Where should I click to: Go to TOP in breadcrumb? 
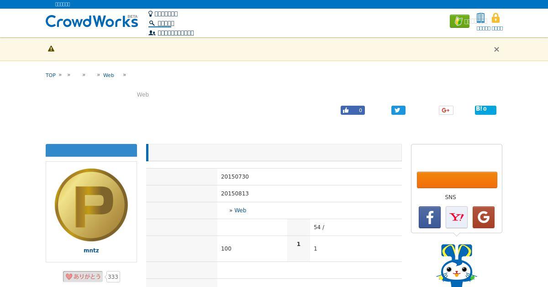pos(51,75)
